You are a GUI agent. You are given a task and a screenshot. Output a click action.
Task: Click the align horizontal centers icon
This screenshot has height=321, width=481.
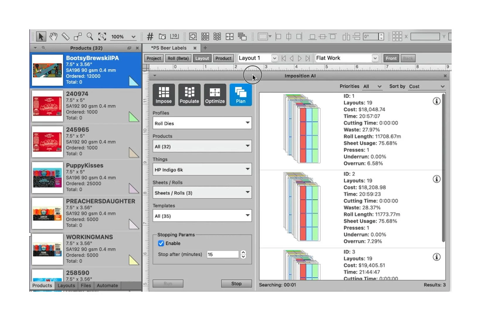[x=289, y=37]
